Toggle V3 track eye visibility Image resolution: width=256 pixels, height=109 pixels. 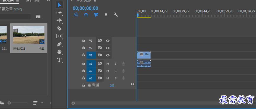[x=108, y=40]
